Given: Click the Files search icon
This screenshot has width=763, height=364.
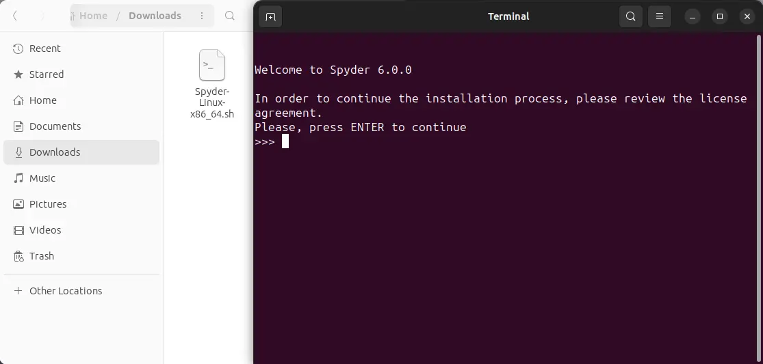Looking at the screenshot, I should coord(231,16).
